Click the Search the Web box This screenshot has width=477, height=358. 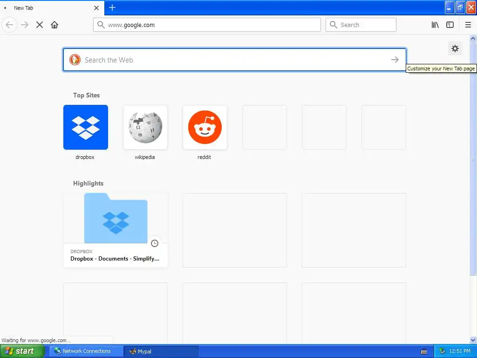point(235,60)
